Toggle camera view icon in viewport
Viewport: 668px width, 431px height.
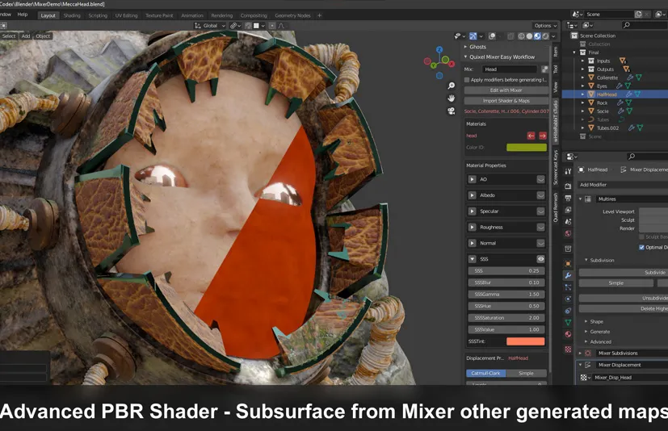pyautogui.click(x=452, y=111)
